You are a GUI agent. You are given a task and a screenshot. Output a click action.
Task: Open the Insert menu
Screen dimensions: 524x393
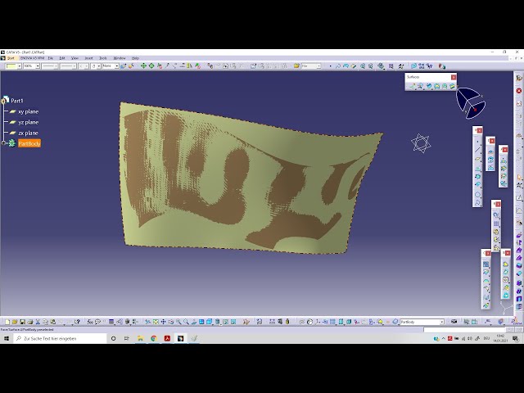tap(88, 58)
